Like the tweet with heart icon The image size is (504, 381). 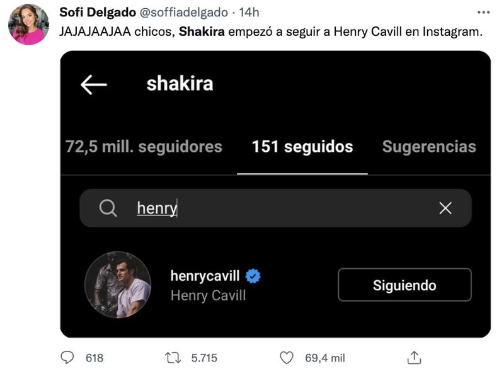coord(287,358)
